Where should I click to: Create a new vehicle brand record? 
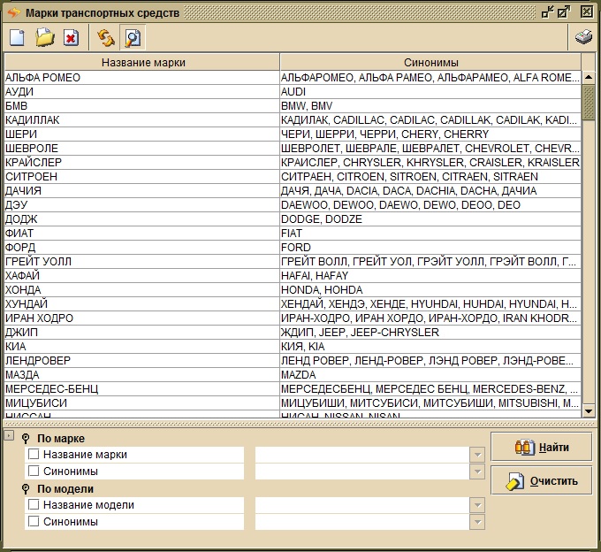17,38
